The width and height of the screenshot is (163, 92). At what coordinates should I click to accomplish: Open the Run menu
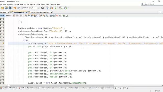pos(28,4)
